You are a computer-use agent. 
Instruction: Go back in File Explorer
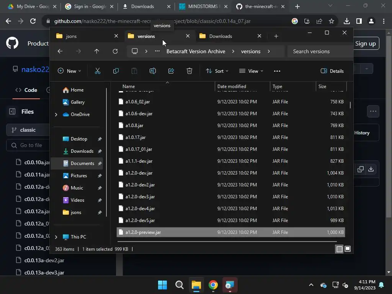tap(60, 51)
